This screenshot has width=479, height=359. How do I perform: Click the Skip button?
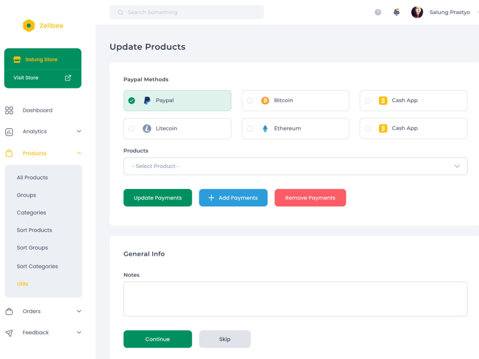[225, 339]
